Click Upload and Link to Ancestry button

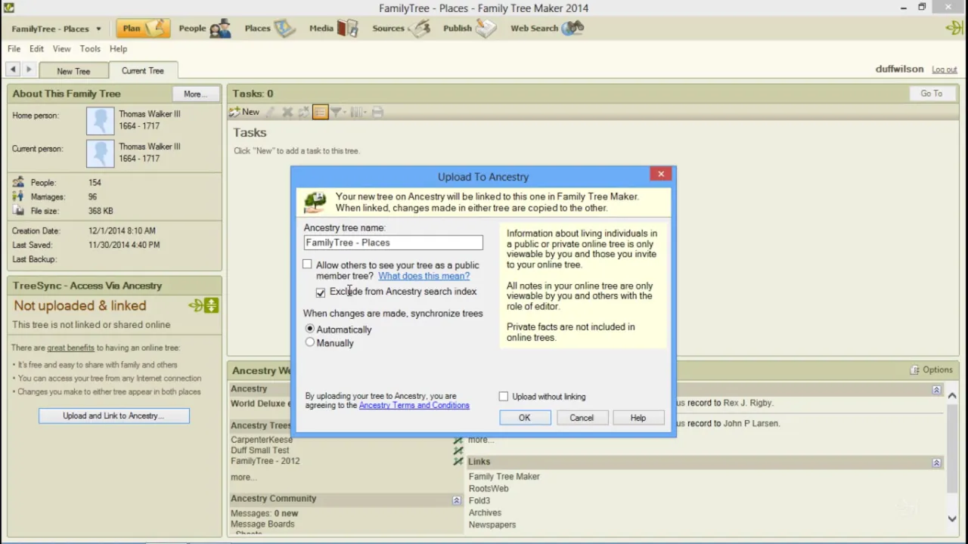point(114,416)
